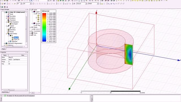Select Vector_B1 field plot in project tree
The height and width of the screenshot is (102, 181).
(16, 39)
